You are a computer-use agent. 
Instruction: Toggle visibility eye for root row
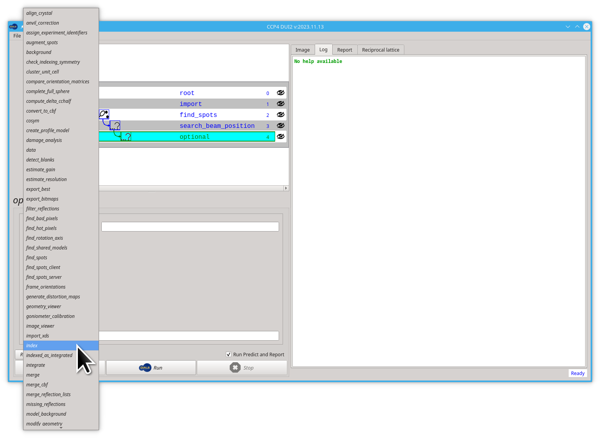click(281, 93)
